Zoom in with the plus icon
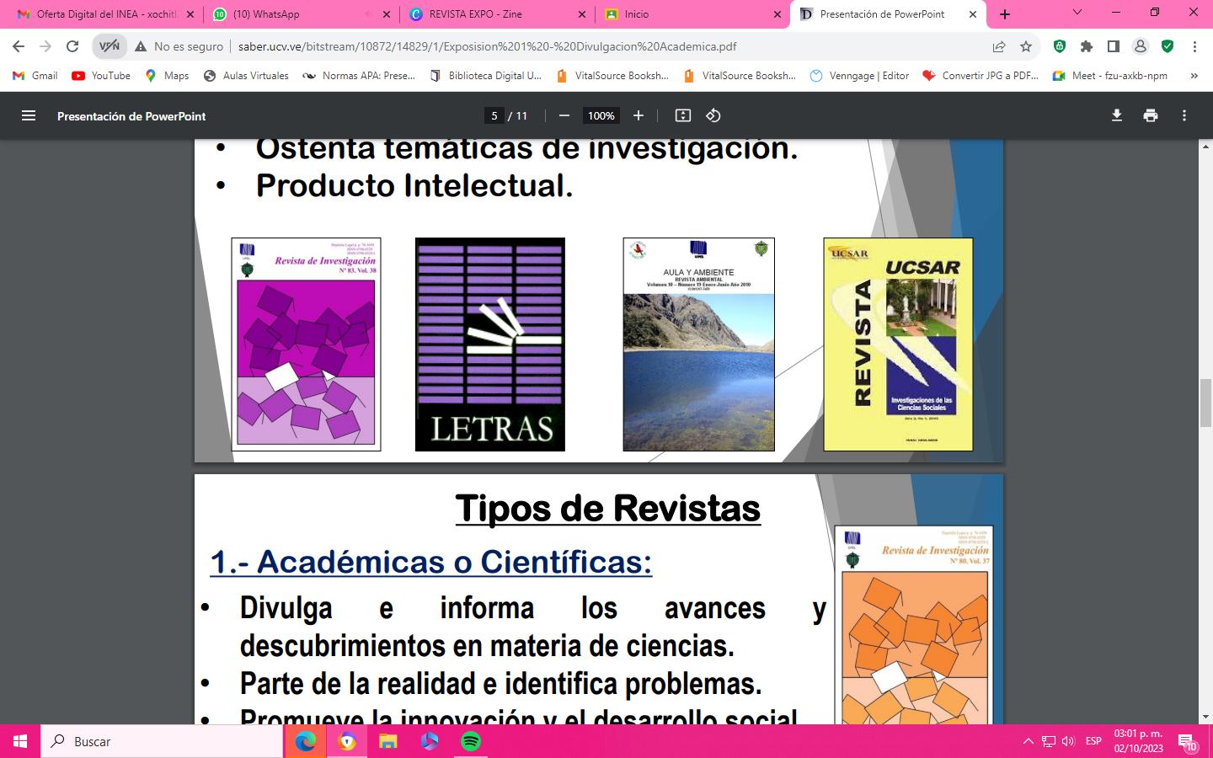This screenshot has width=1213, height=758. pos(639,115)
